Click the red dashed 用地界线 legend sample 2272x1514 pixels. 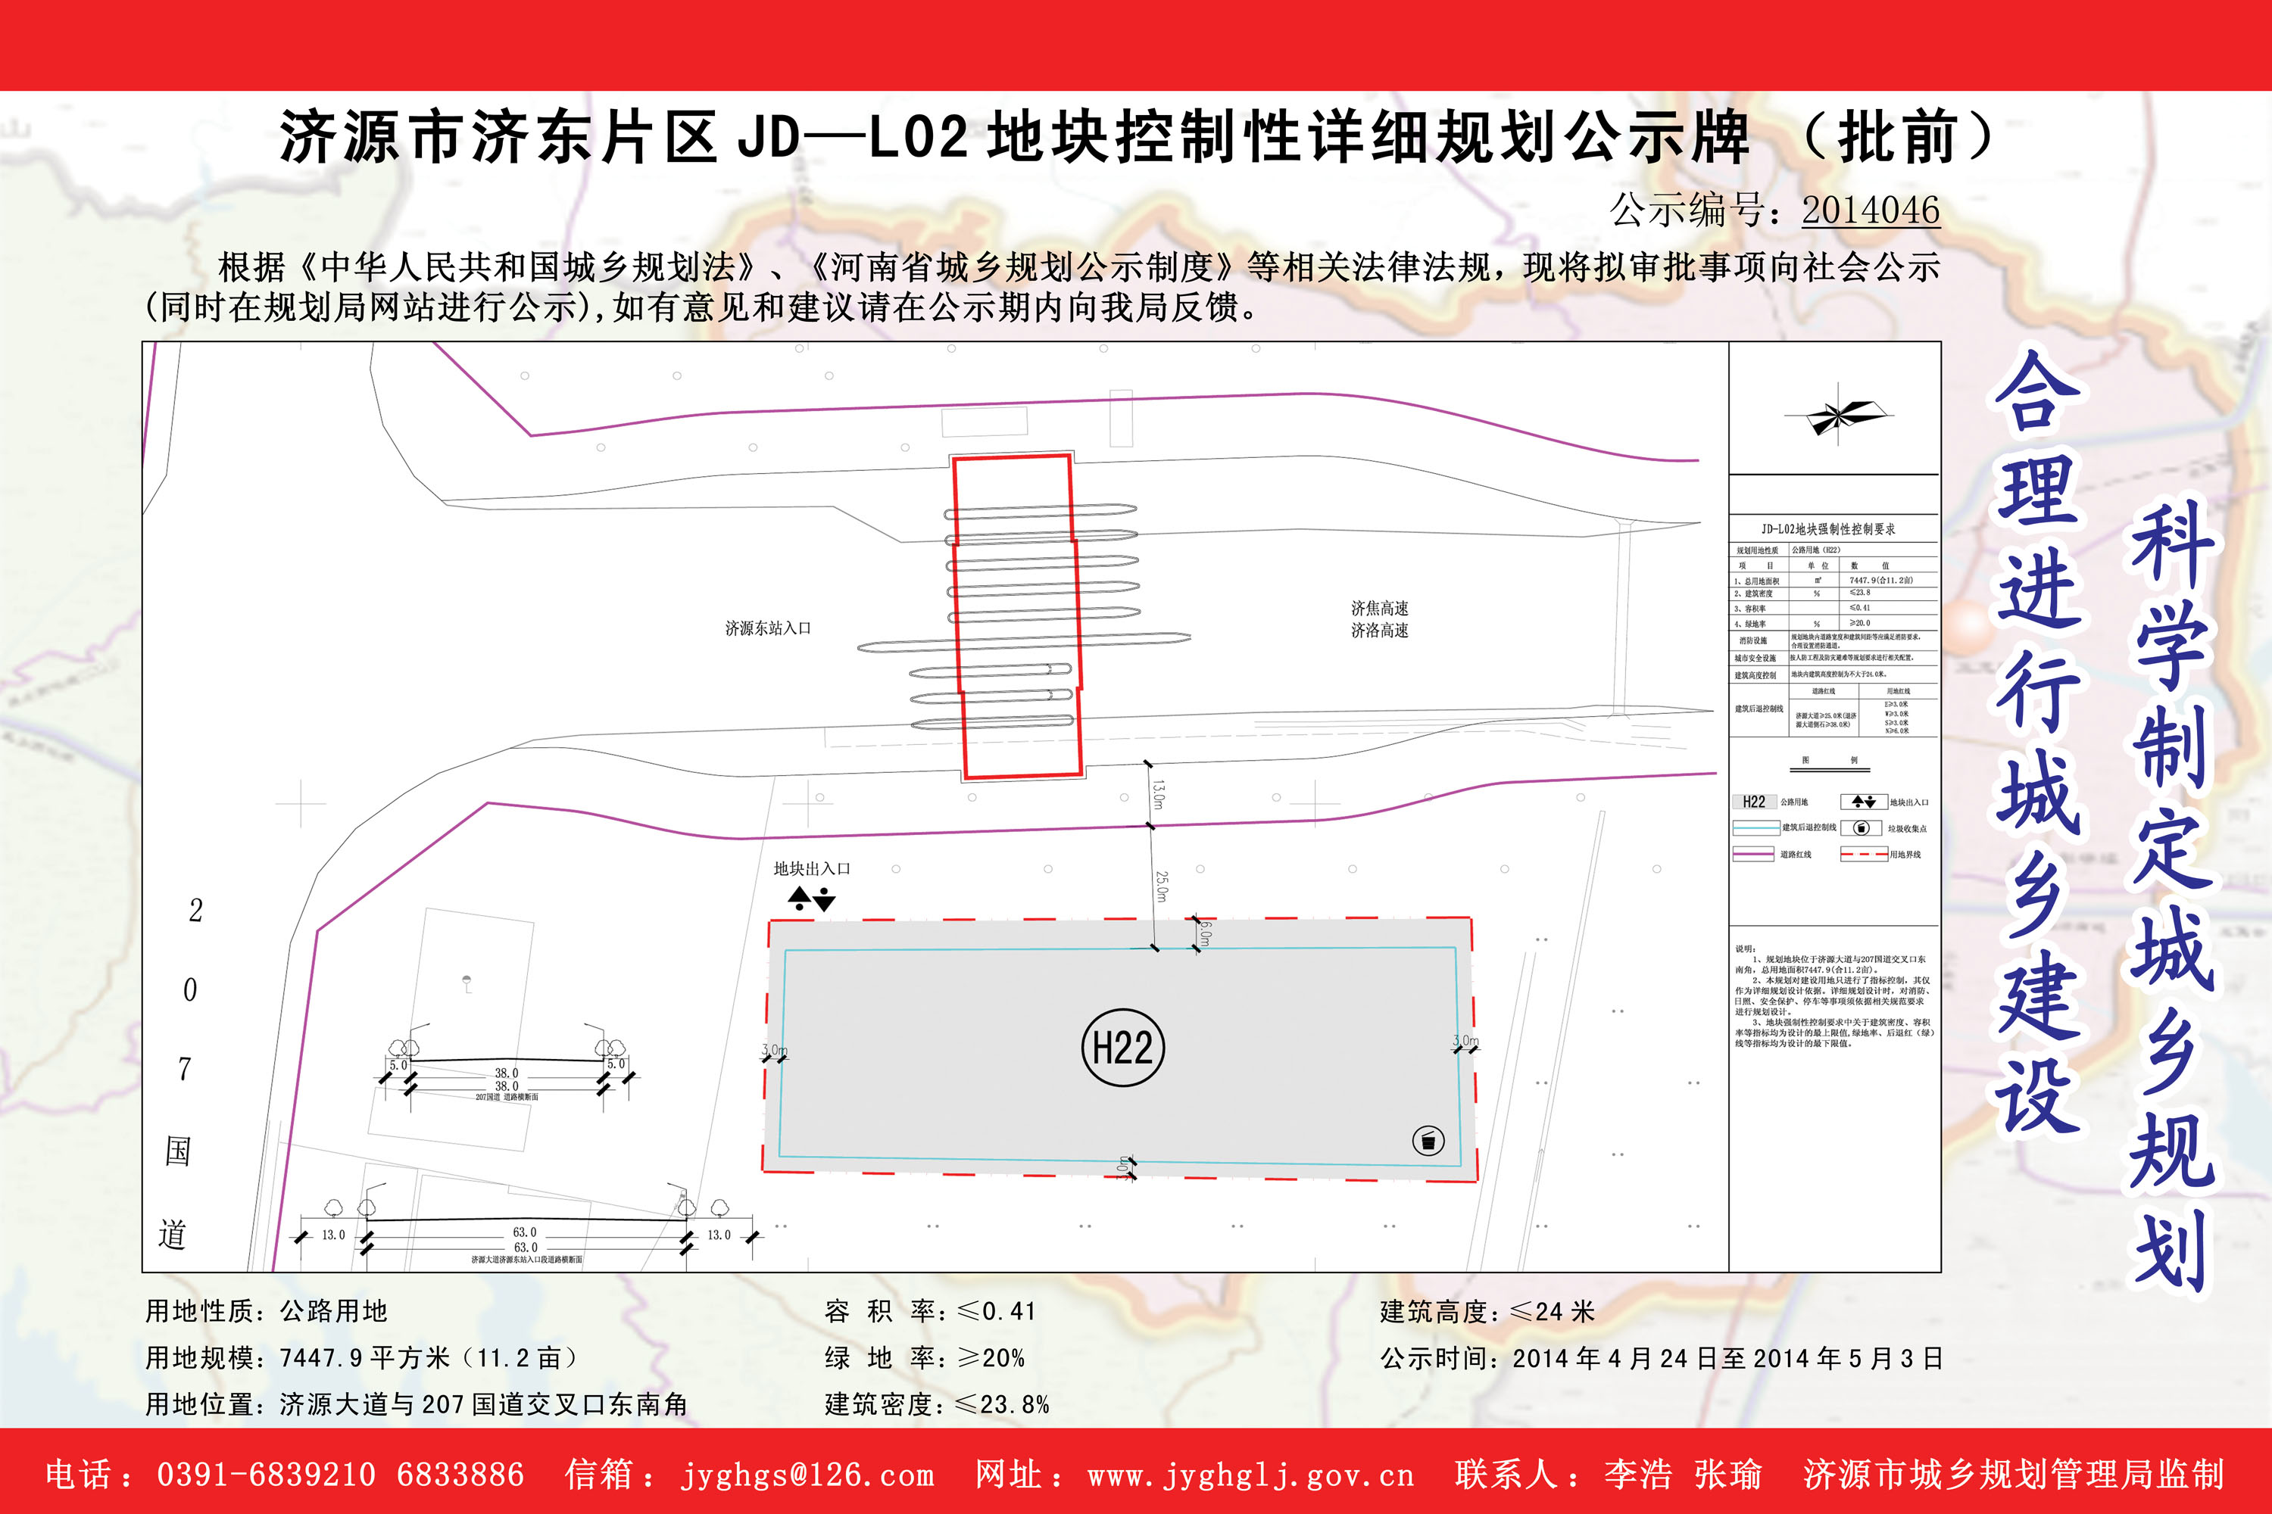[x=1865, y=854]
